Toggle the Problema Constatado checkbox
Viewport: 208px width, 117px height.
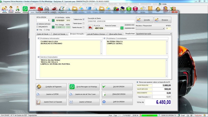coord(105,38)
